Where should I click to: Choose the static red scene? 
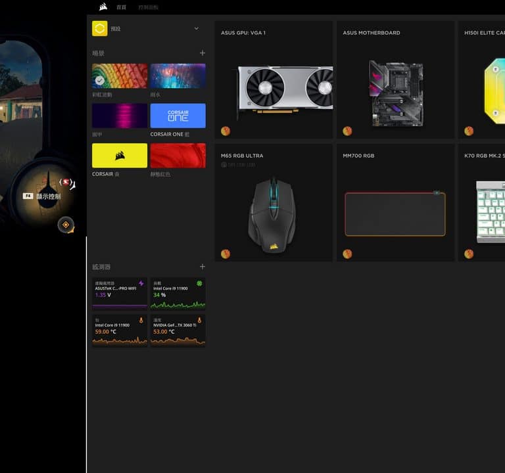click(178, 156)
